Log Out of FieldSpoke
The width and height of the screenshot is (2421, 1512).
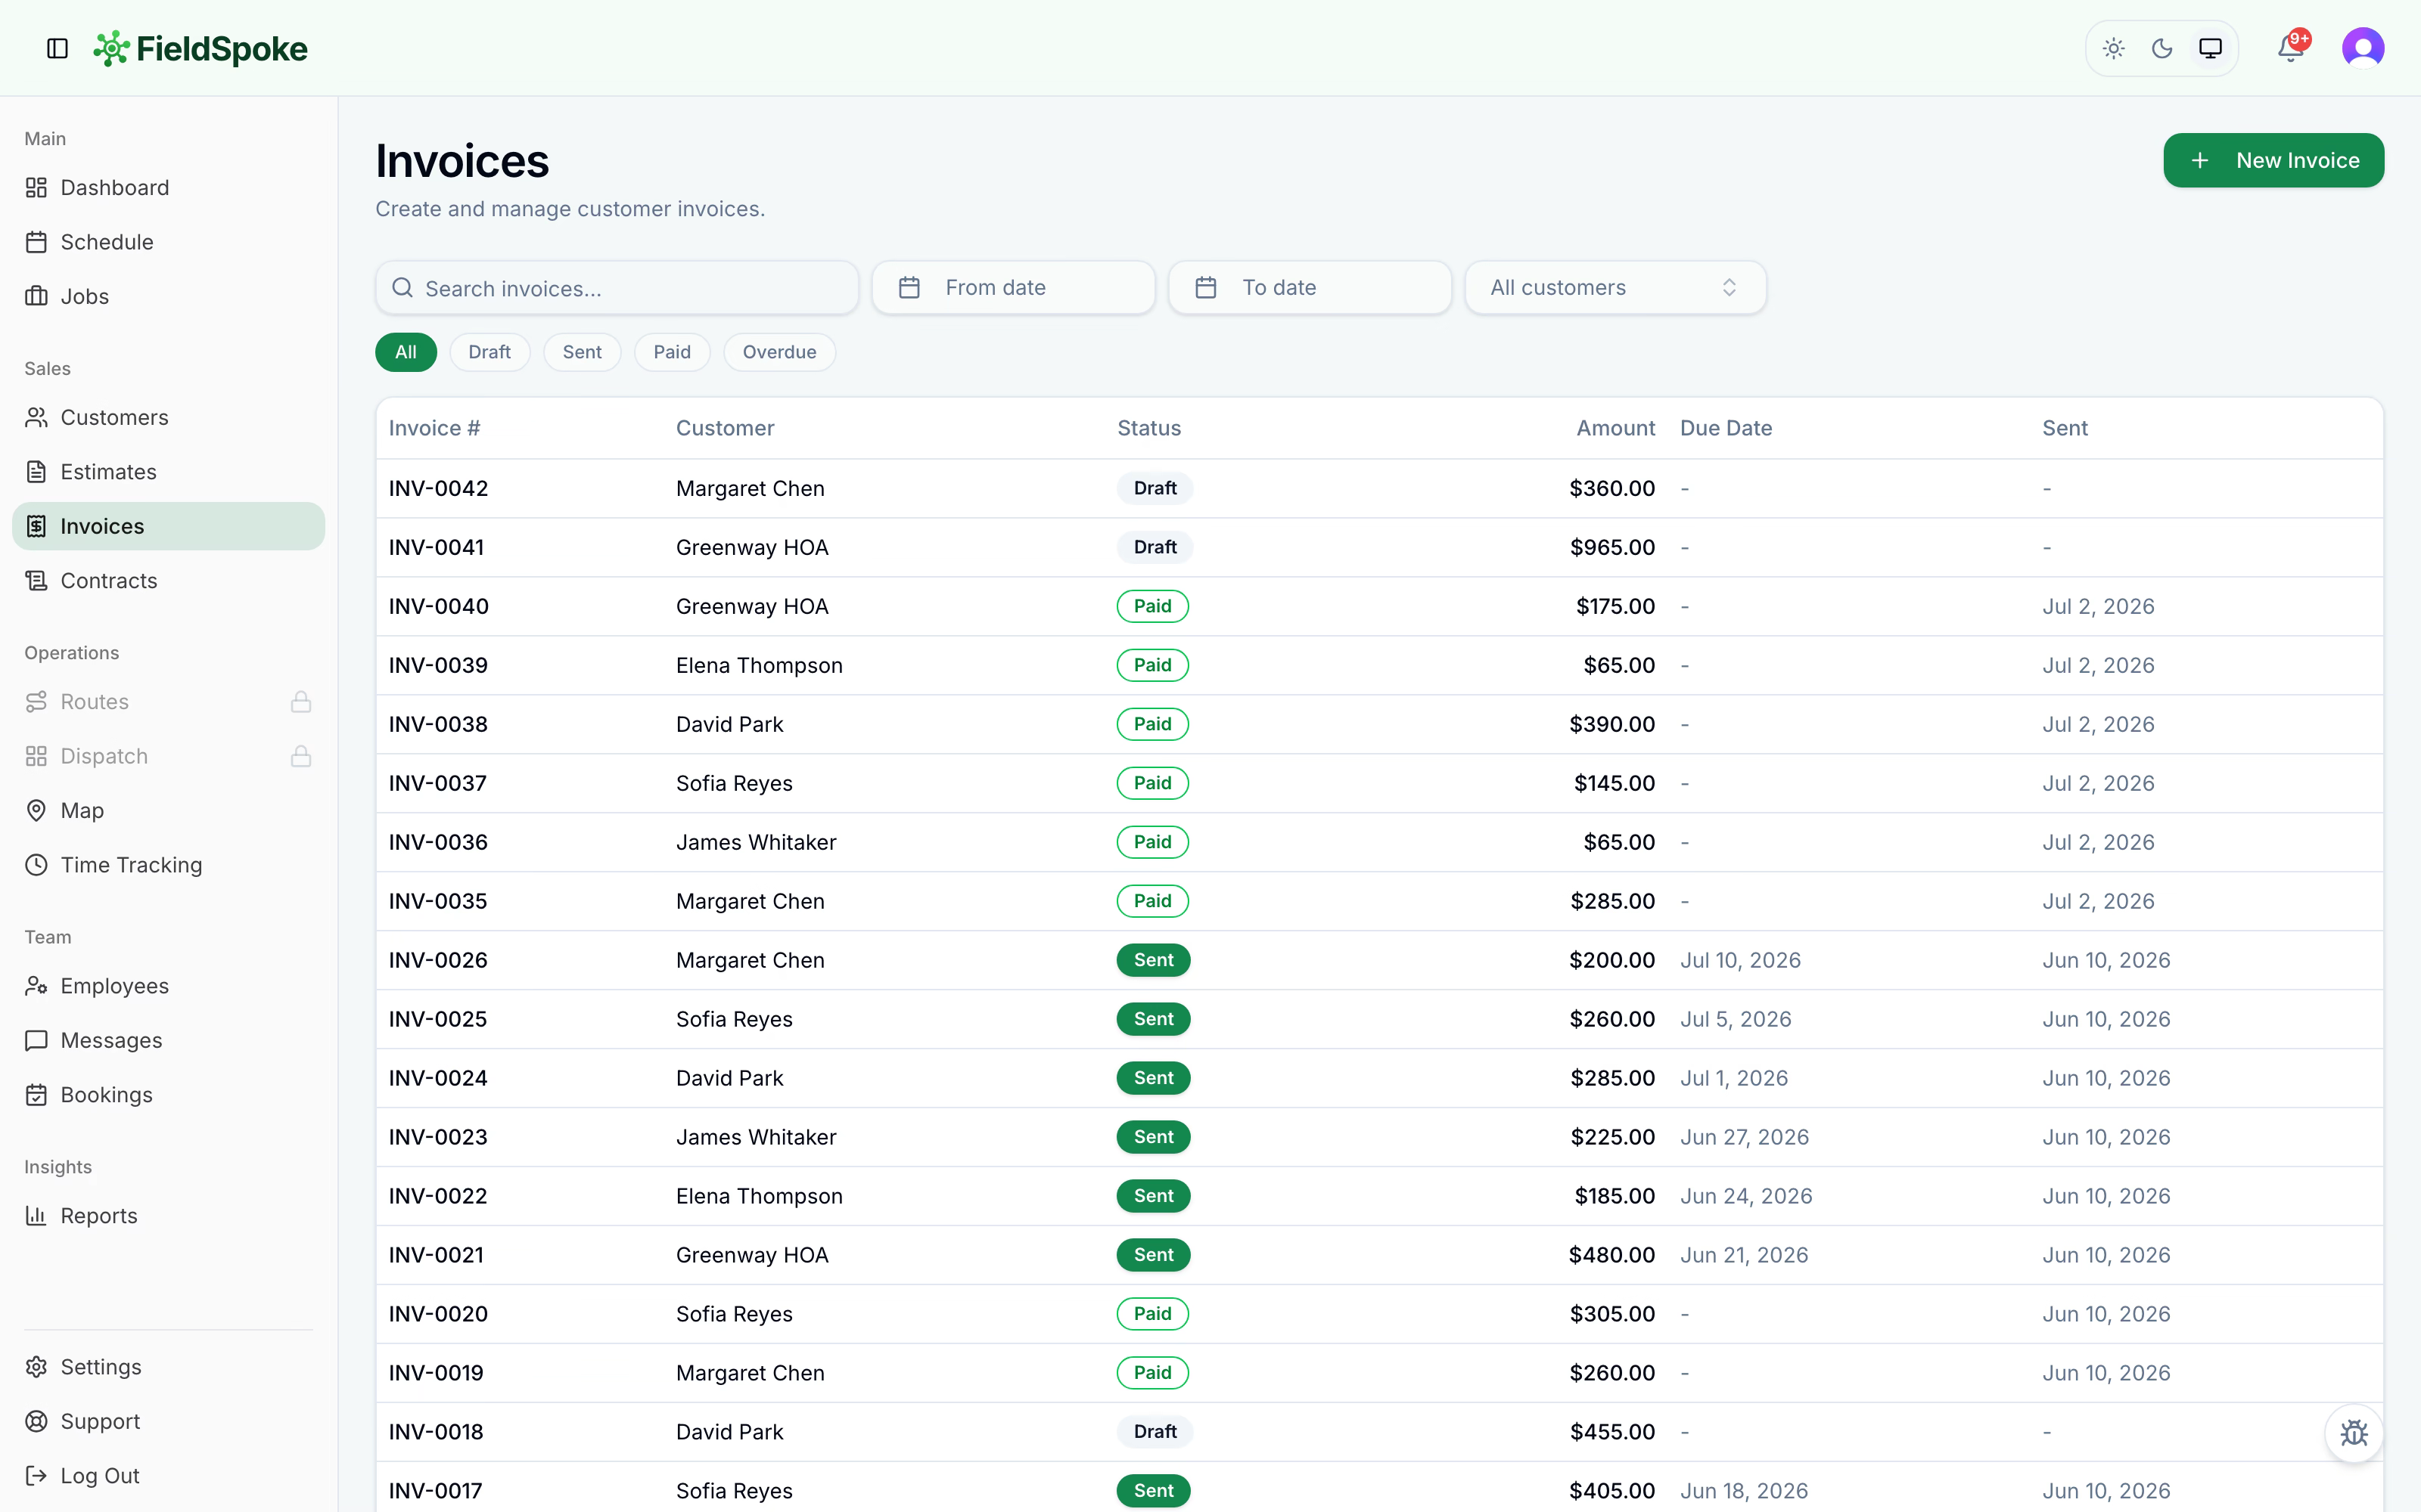(168, 1476)
